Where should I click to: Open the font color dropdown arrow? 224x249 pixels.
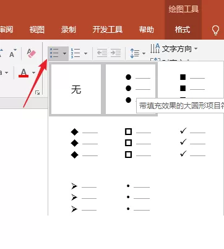[33, 72]
